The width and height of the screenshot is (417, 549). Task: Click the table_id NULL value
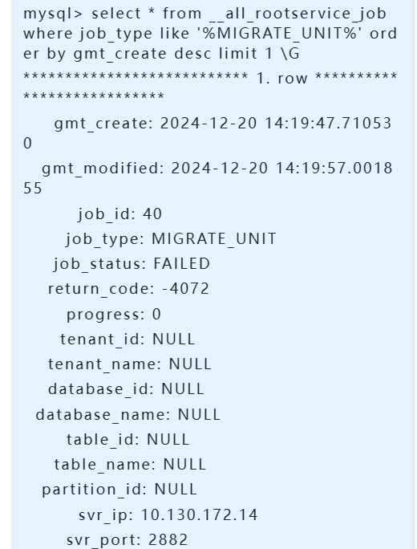pos(168,440)
